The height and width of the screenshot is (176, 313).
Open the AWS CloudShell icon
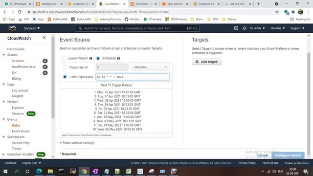click(236, 28)
